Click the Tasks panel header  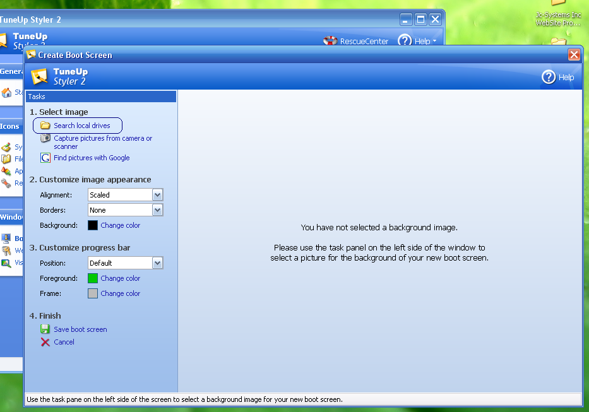point(101,97)
